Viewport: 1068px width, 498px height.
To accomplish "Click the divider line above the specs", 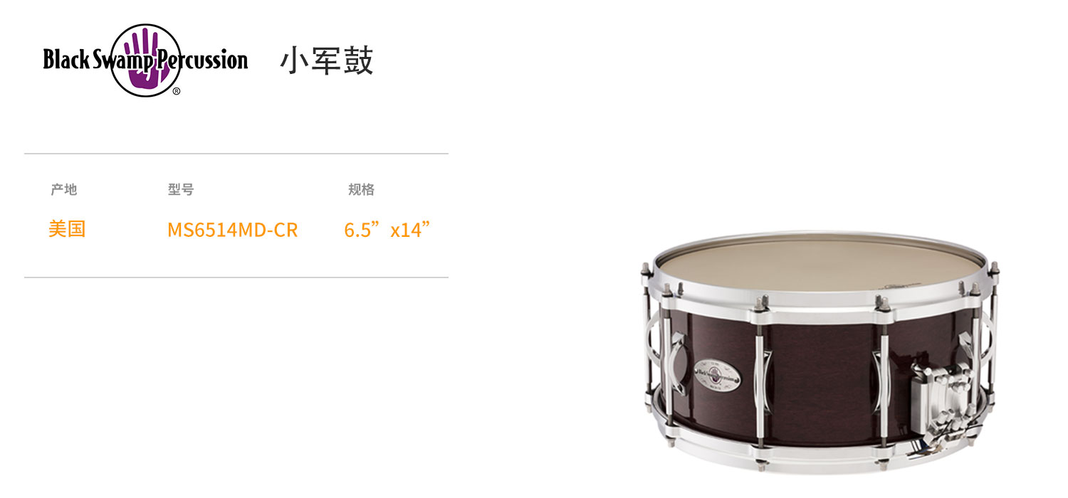I will click(236, 154).
